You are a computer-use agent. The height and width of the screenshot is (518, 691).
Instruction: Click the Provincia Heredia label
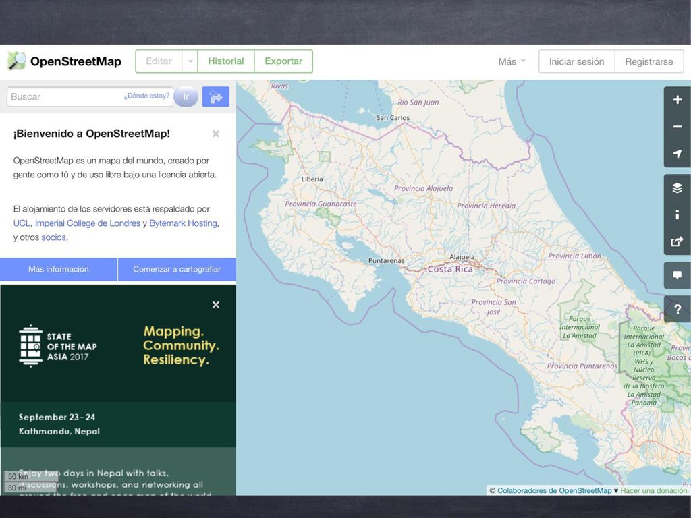coord(486,206)
